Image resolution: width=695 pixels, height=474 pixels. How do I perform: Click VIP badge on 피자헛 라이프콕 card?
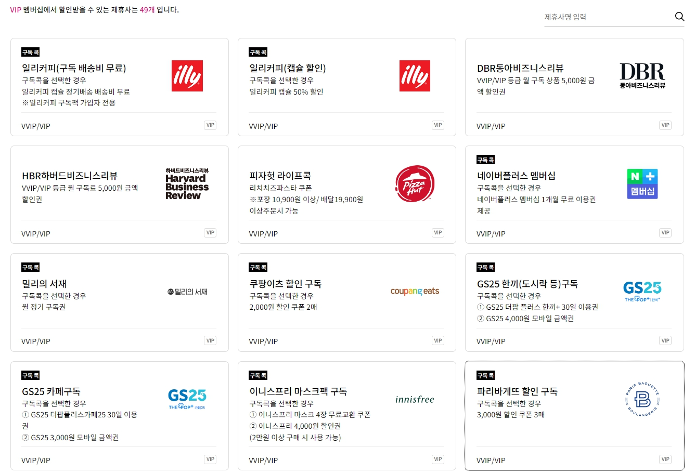tap(438, 233)
